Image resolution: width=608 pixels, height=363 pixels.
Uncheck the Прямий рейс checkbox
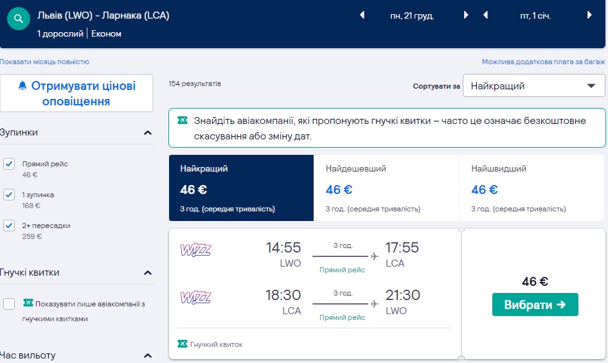(x=9, y=164)
